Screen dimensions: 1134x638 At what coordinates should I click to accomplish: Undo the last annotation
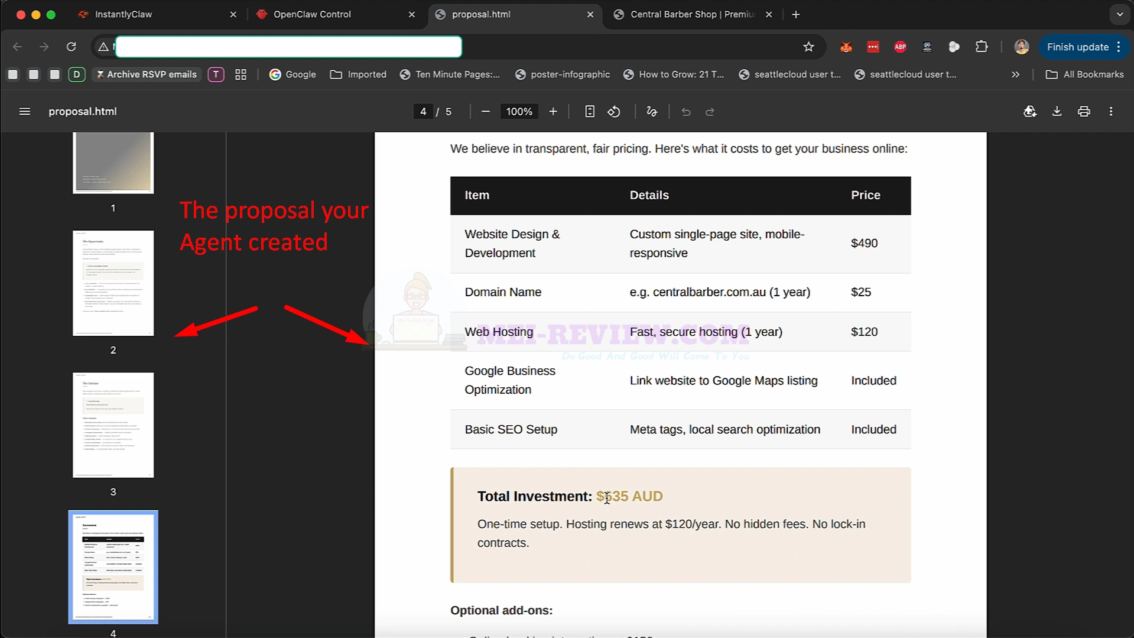[x=685, y=111]
